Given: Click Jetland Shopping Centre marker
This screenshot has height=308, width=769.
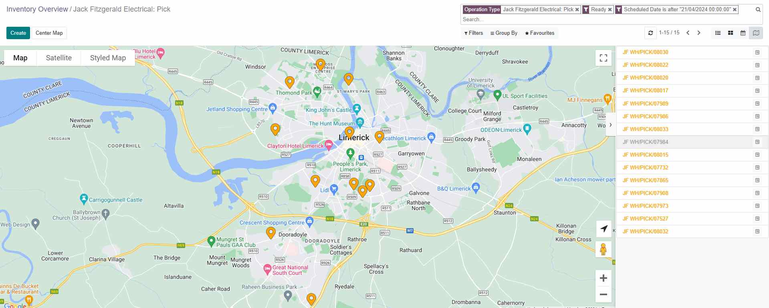Looking at the screenshot, I should point(273,108).
